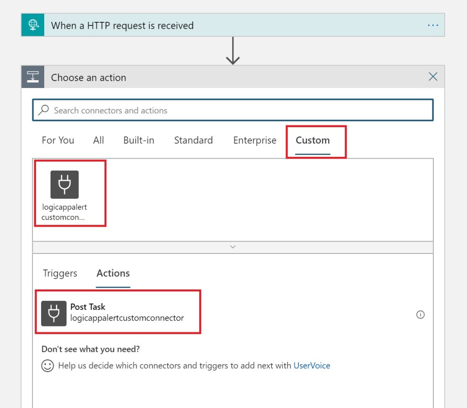Show the Enterprise connectors tab

click(x=254, y=140)
